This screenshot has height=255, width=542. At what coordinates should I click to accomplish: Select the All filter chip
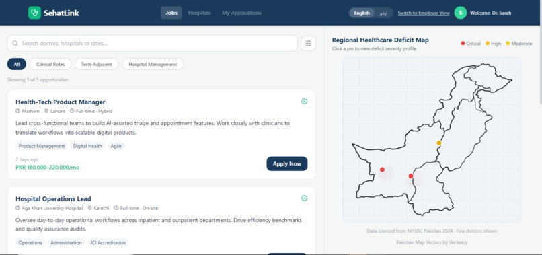17,64
